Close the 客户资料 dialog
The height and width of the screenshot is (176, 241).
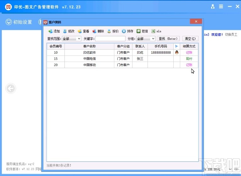pyautogui.click(x=196, y=21)
